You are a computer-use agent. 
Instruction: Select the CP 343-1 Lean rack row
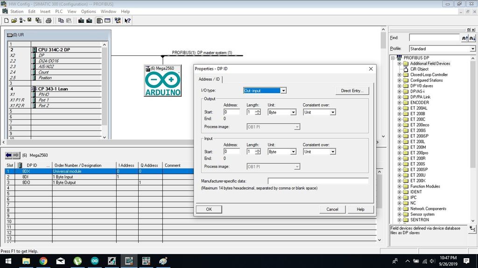55,89
